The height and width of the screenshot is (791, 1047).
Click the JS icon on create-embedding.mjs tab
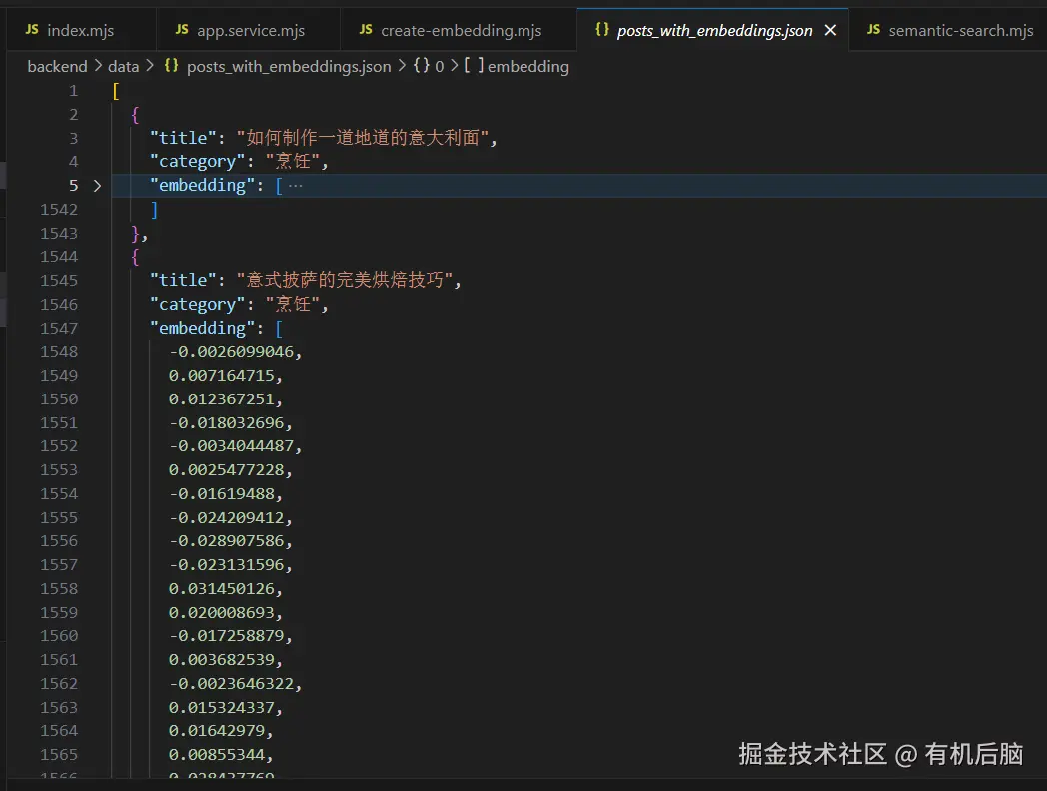(366, 29)
